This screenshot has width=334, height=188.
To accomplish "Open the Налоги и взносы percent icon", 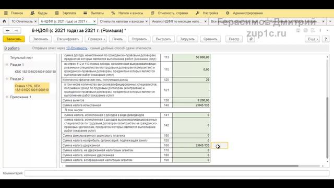I will pos(113,13).
